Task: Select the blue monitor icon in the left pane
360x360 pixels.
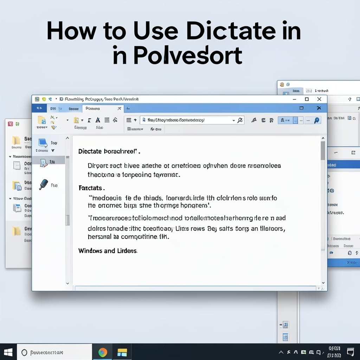Action: [x=43, y=143]
